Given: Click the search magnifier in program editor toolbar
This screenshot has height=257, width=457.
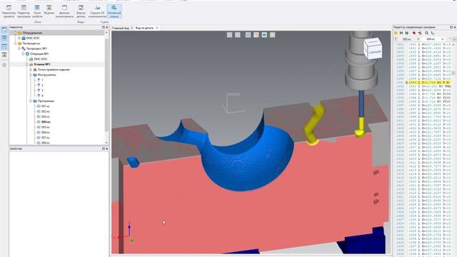Looking at the screenshot, I should click(427, 34).
